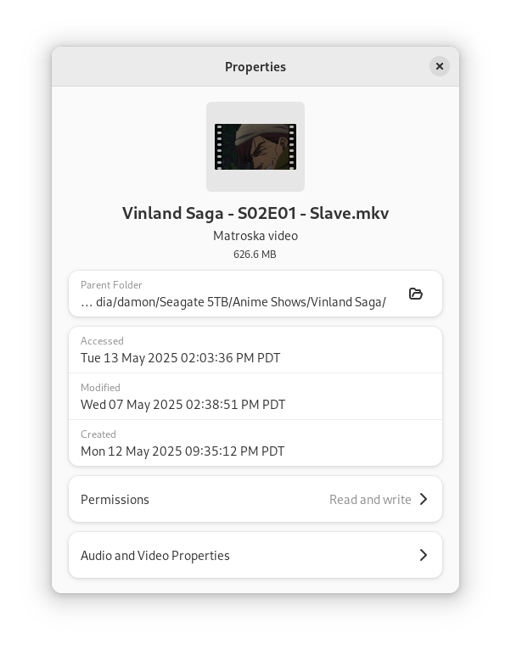Click the Properties header bar title

click(x=255, y=67)
